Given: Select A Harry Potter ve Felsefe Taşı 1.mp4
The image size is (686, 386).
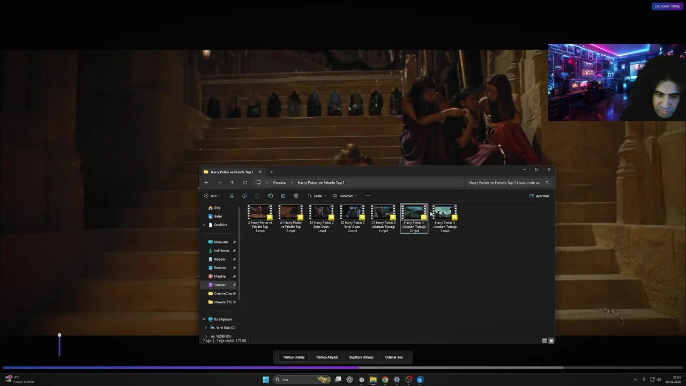Looking at the screenshot, I should pos(260,219).
